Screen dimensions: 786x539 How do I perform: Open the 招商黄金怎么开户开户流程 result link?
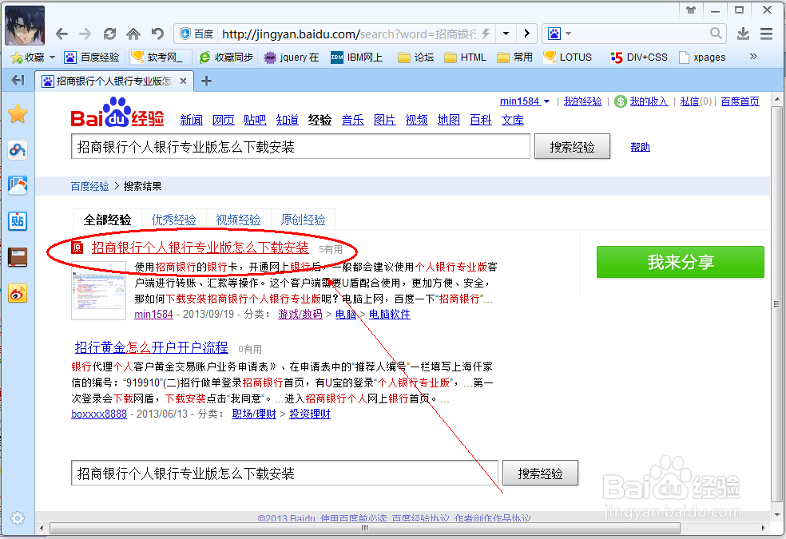(x=150, y=347)
